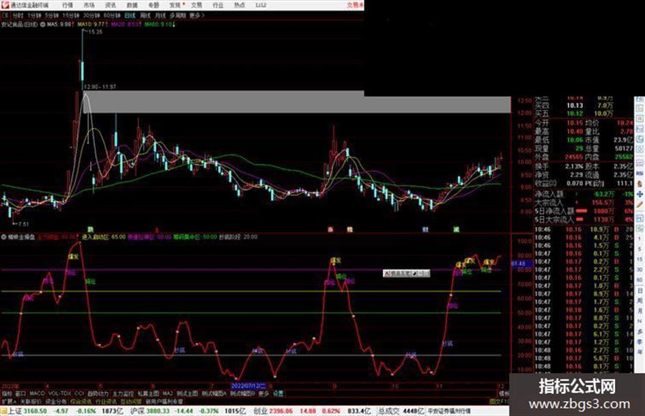
Task: Click 日 period letter in right sidebar
Action: point(640,290)
